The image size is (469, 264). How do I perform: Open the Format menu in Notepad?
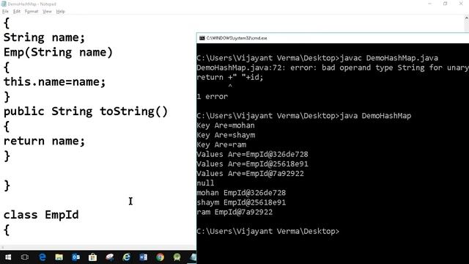click(x=32, y=12)
